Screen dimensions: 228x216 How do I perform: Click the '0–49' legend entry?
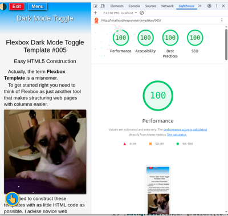coord(130,144)
